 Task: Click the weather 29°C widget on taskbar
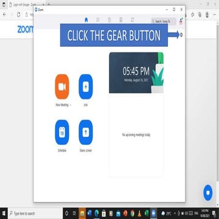166,214
